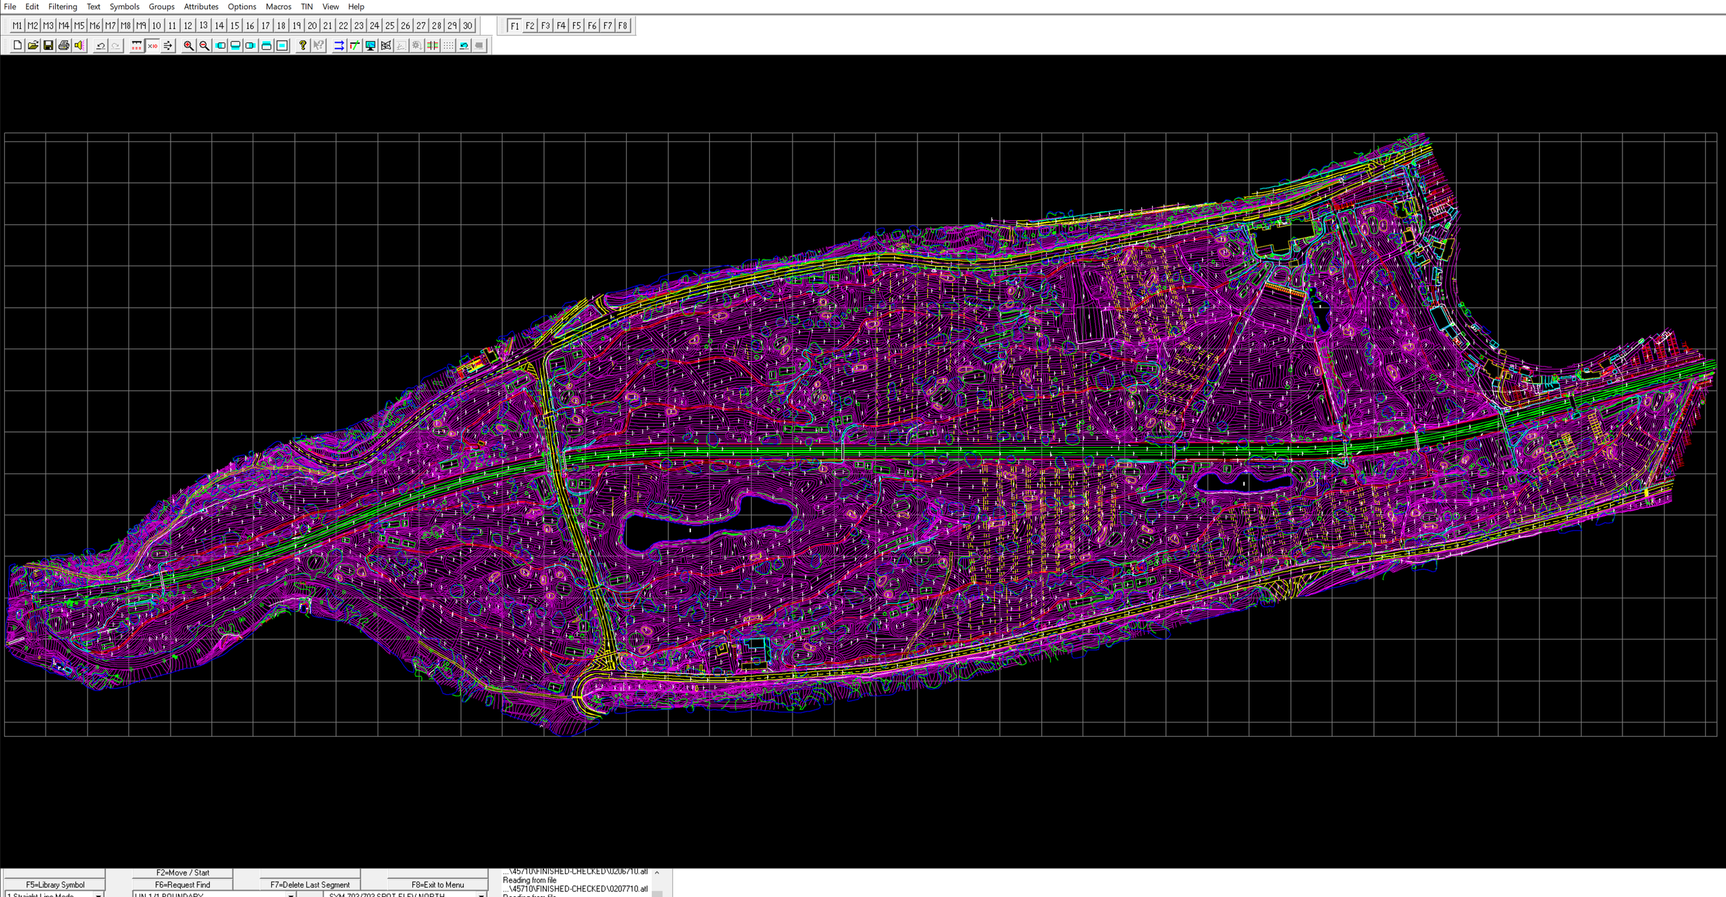
Task: Activate the pointer-with-question-mark context help icon
Action: [318, 46]
